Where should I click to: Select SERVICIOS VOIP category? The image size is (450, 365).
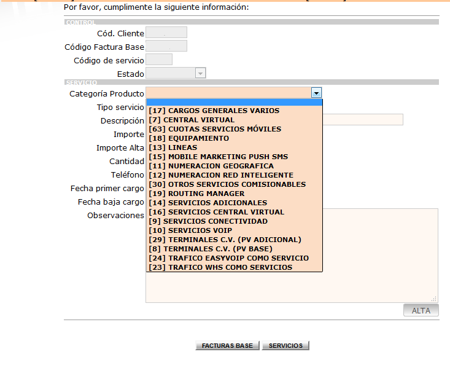[235, 230]
